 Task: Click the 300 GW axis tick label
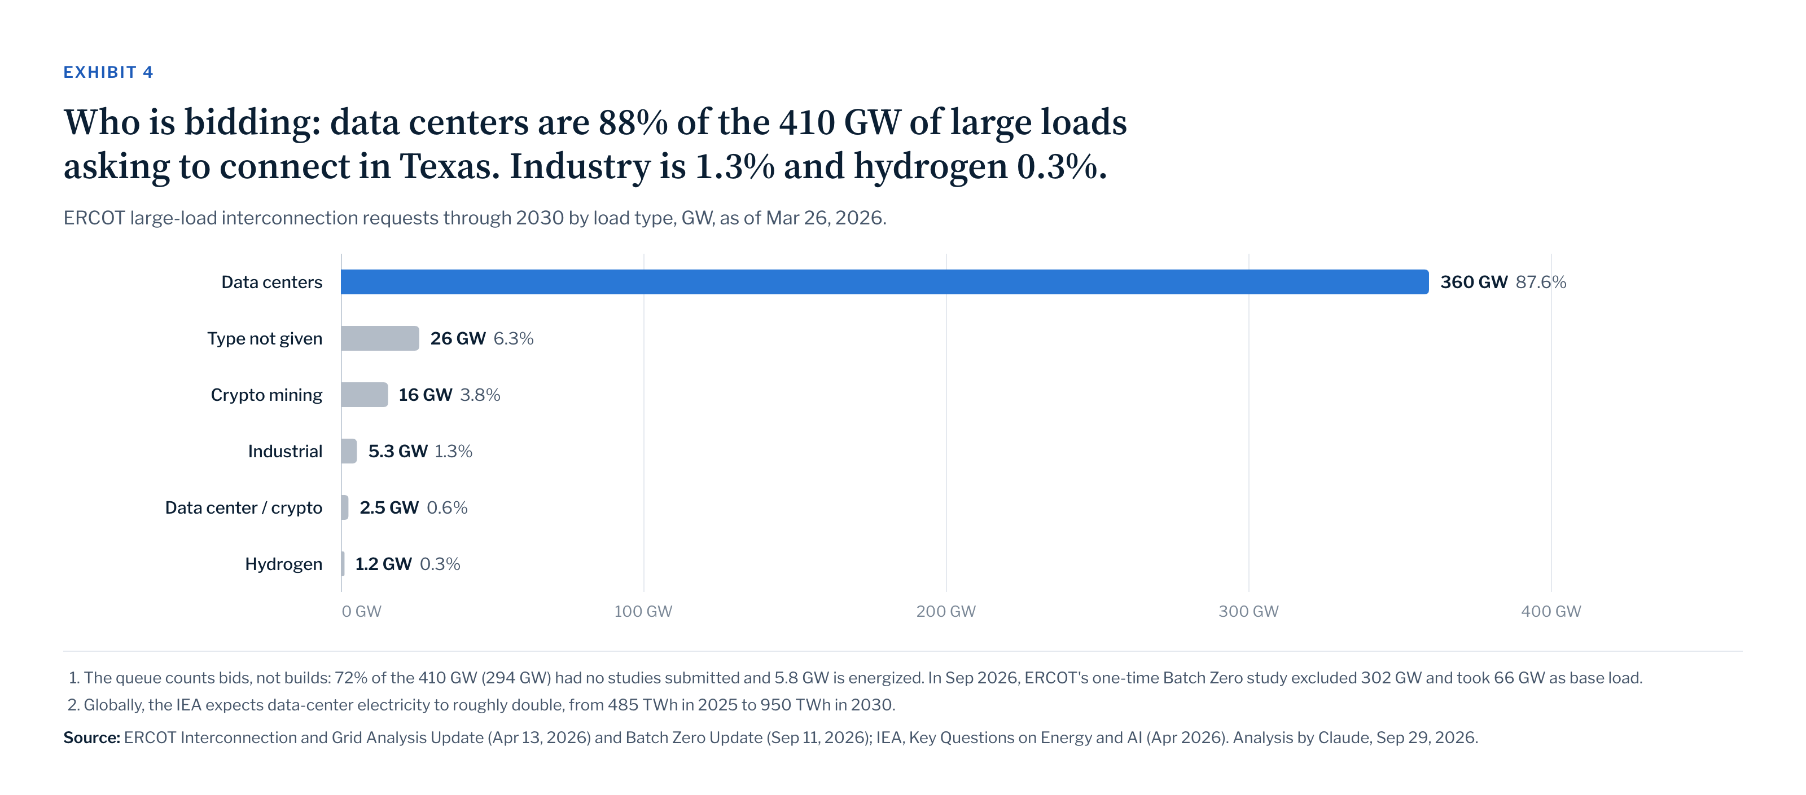[x=1248, y=611]
